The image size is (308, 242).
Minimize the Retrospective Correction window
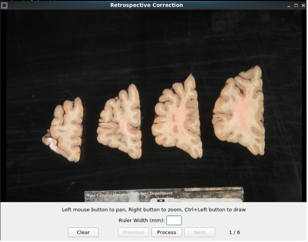pyautogui.click(x=289, y=6)
